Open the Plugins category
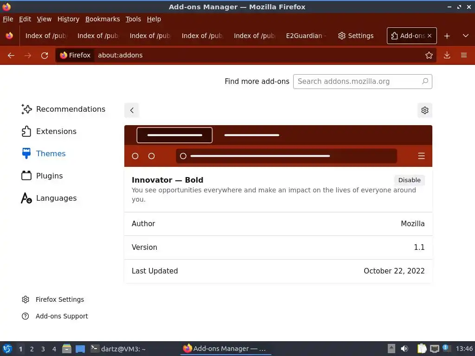 pos(42,176)
